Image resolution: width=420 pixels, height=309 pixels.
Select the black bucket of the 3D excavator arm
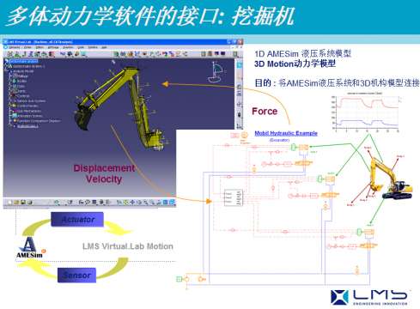[x=83, y=118]
